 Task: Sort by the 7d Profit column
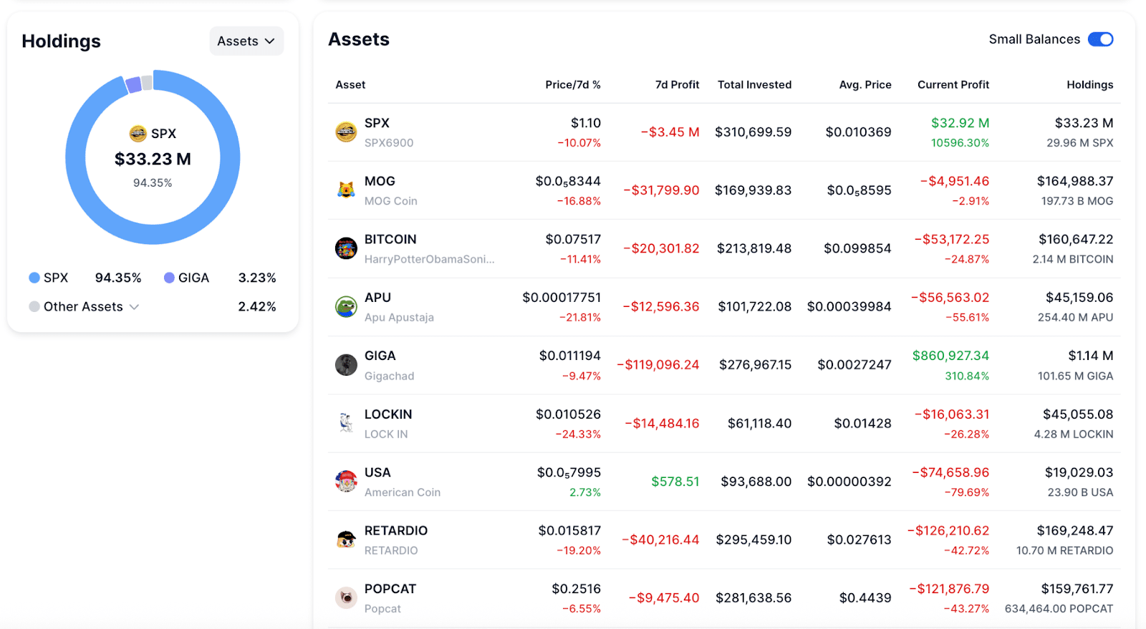tap(677, 84)
